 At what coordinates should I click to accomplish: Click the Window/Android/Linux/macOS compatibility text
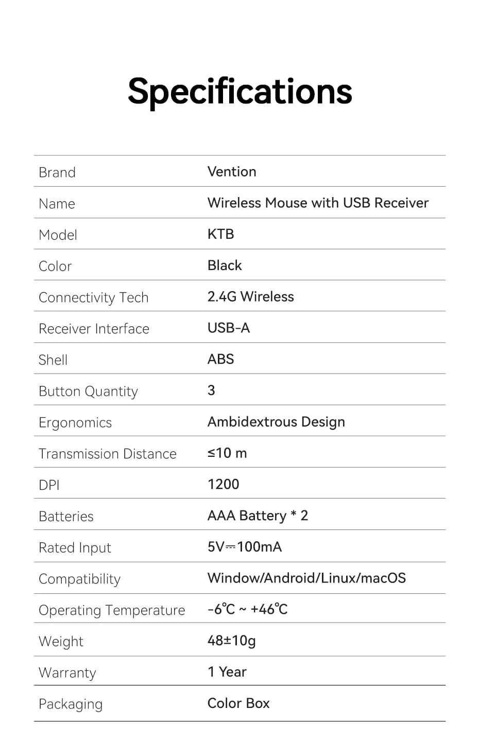click(306, 578)
